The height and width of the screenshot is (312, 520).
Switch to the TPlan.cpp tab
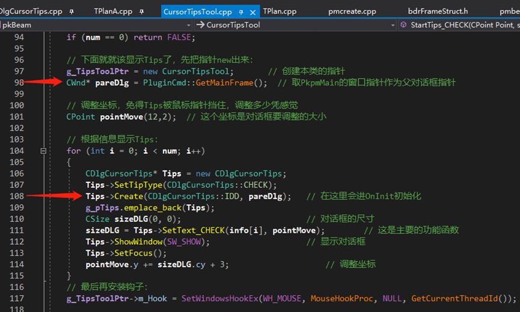tap(280, 11)
